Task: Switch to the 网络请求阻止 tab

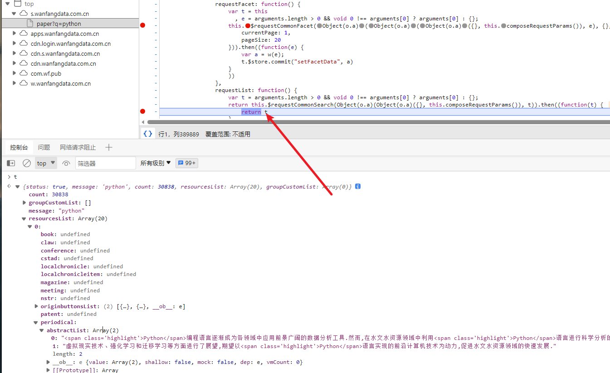Action: 78,147
